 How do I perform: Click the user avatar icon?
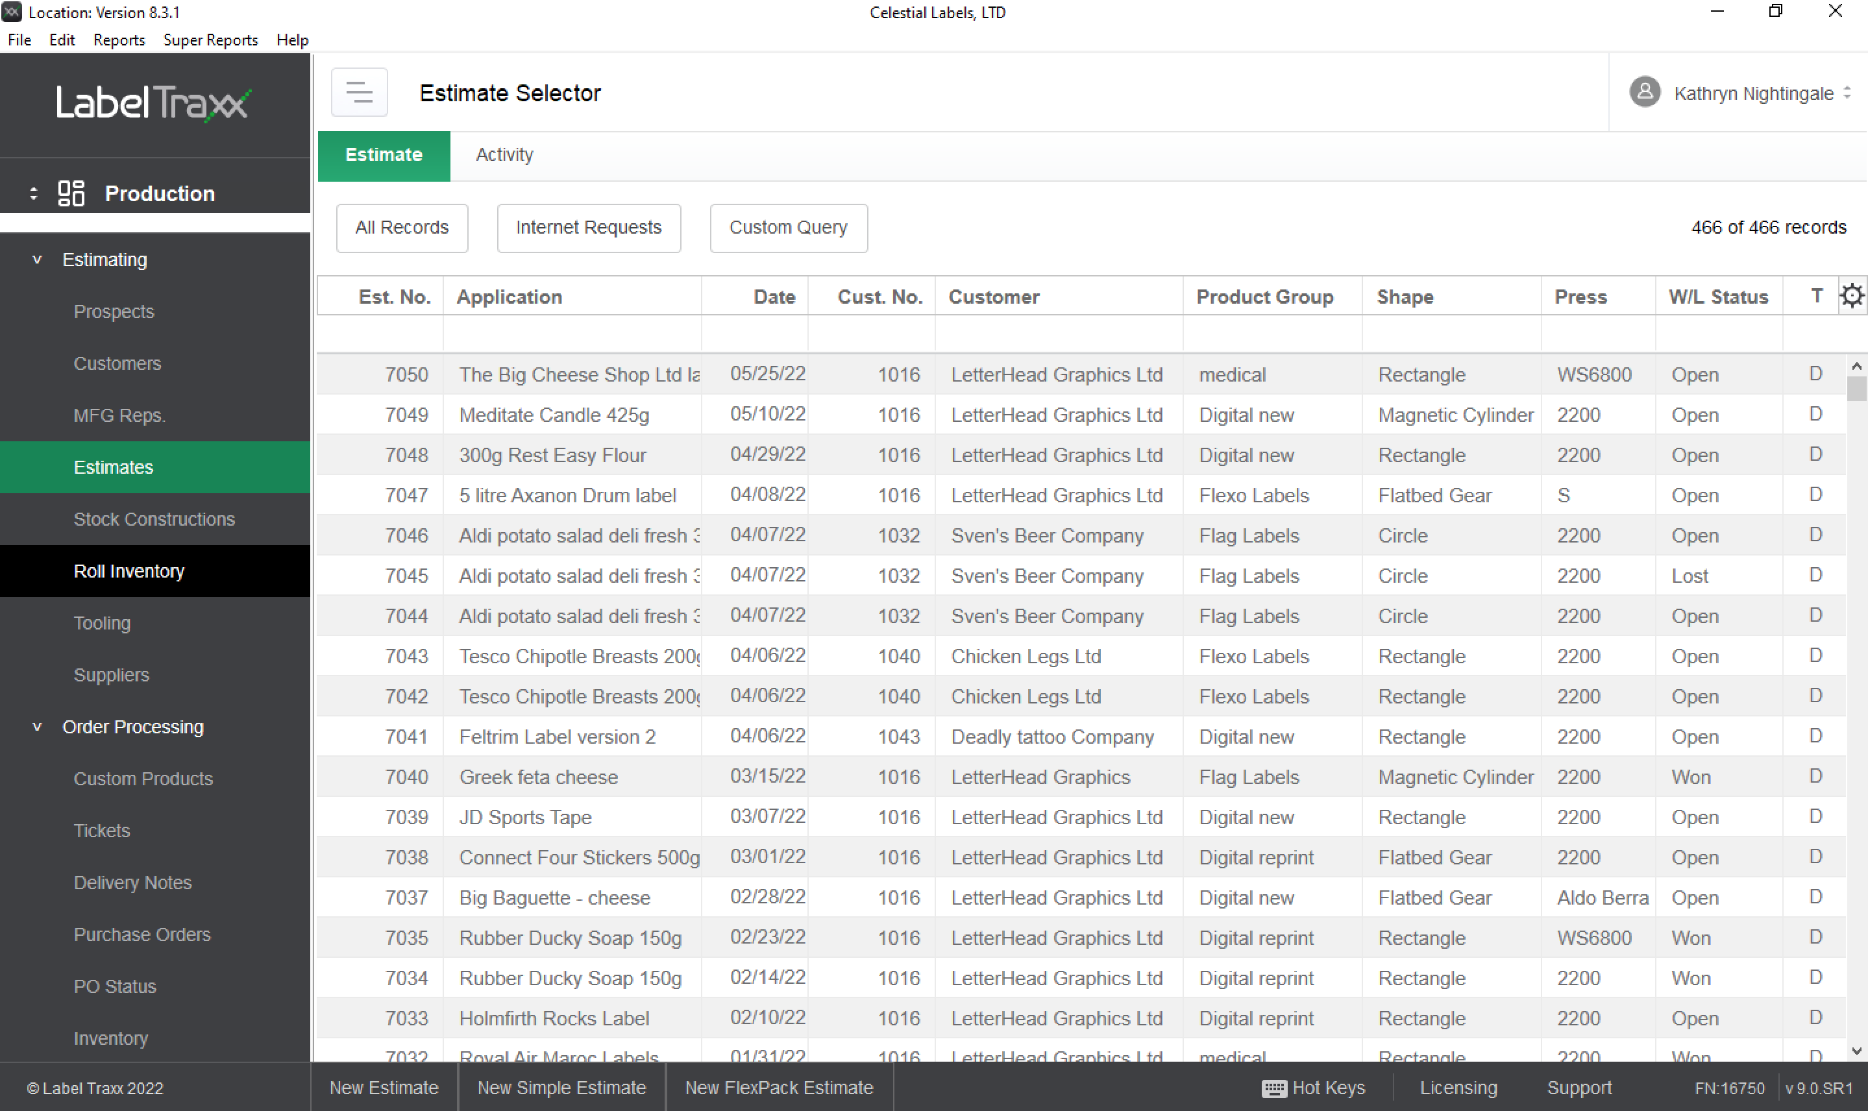coord(1644,93)
